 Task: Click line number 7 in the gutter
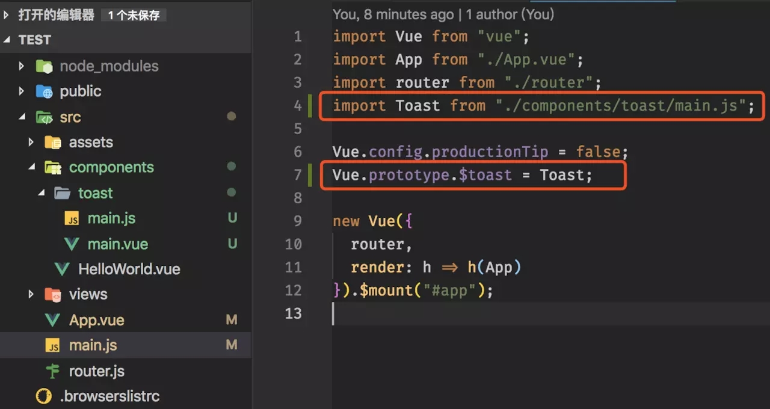click(x=297, y=175)
